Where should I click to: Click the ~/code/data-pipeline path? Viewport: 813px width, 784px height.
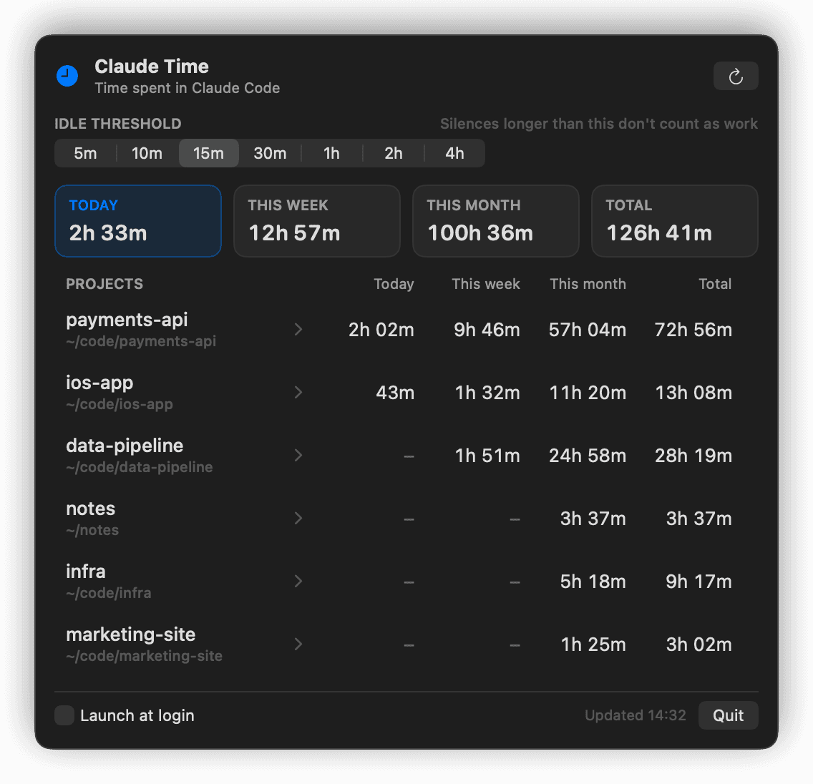[x=140, y=467]
